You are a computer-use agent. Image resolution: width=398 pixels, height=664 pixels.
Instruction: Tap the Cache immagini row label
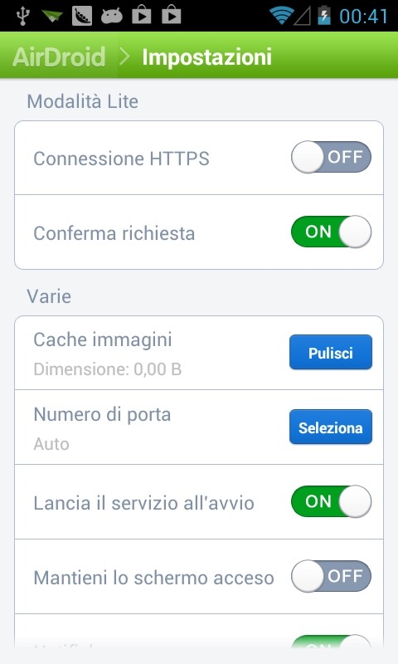103,339
